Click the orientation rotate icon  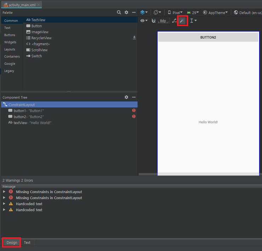click(158, 12)
